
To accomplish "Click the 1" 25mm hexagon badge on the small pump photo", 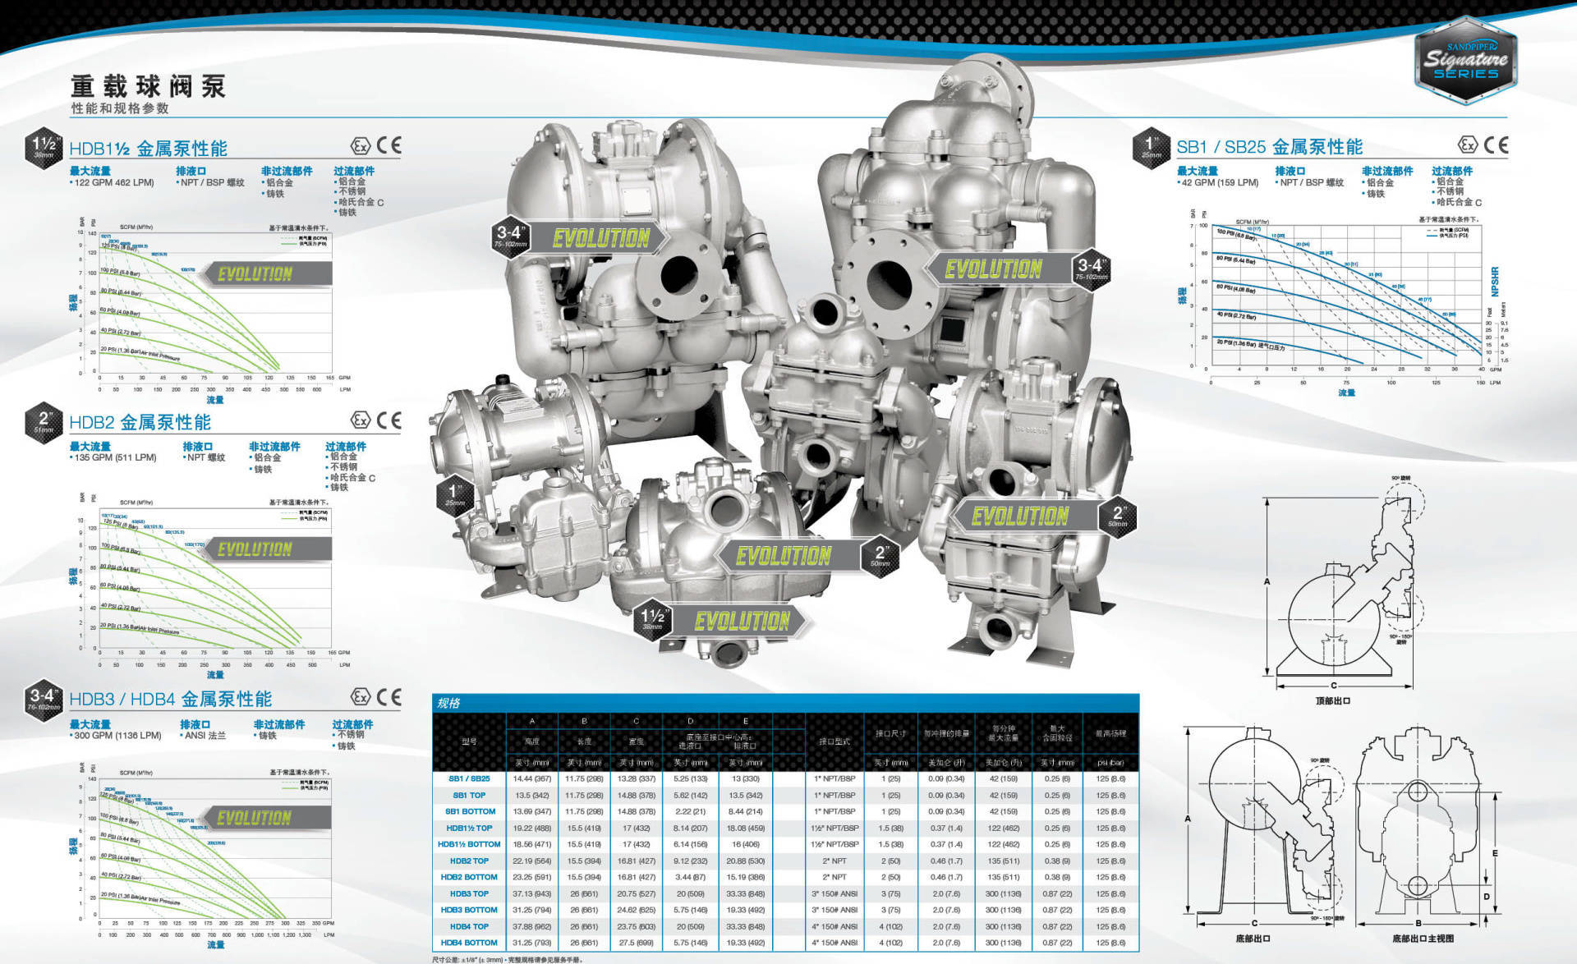I will coord(455,495).
